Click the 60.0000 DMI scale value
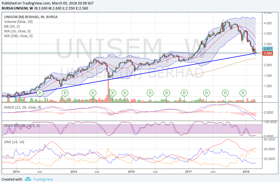 269,139
